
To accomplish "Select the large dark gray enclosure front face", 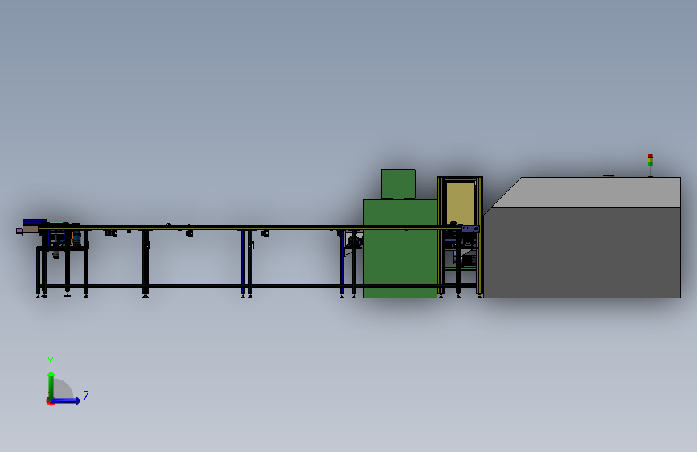I will point(582,253).
